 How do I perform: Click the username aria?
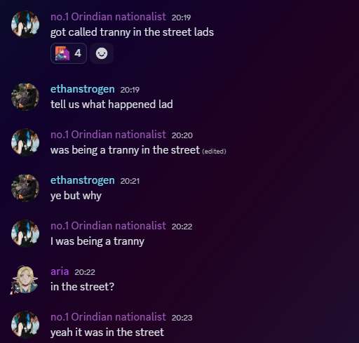pos(60,271)
